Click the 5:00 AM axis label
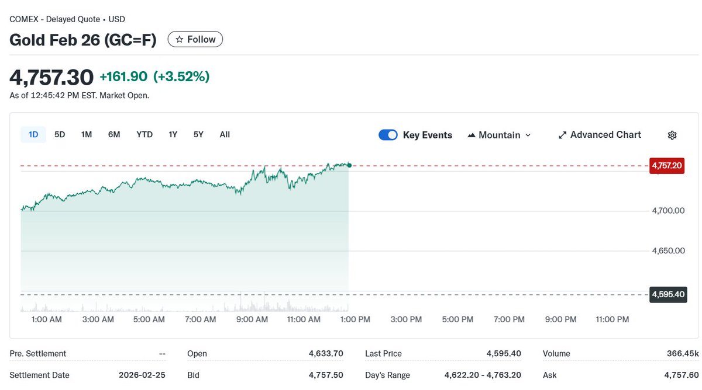Screen dimensions: 702x390 pyautogui.click(x=149, y=319)
